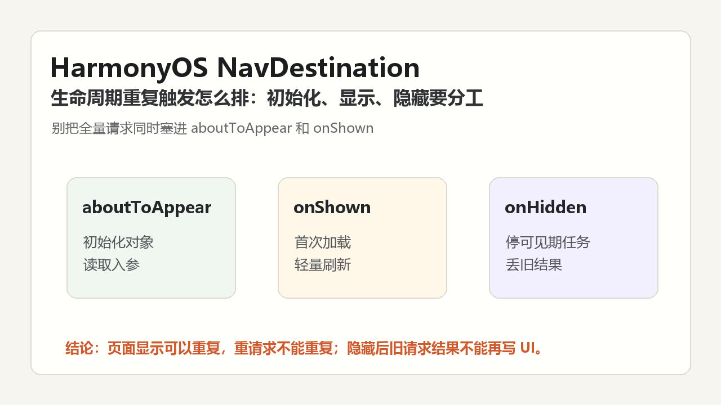Viewport: 721px width, 405px height.
Task: Click 轻量刷新 in the onShown card
Action: (322, 265)
